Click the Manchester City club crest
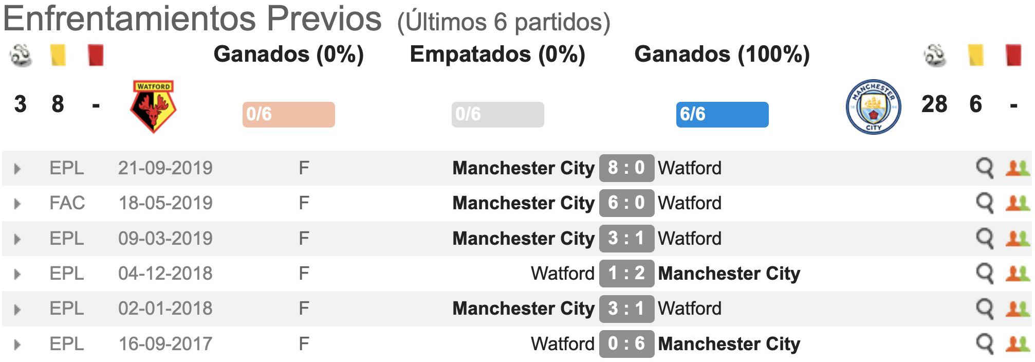This screenshot has width=1035, height=362. coord(873,107)
